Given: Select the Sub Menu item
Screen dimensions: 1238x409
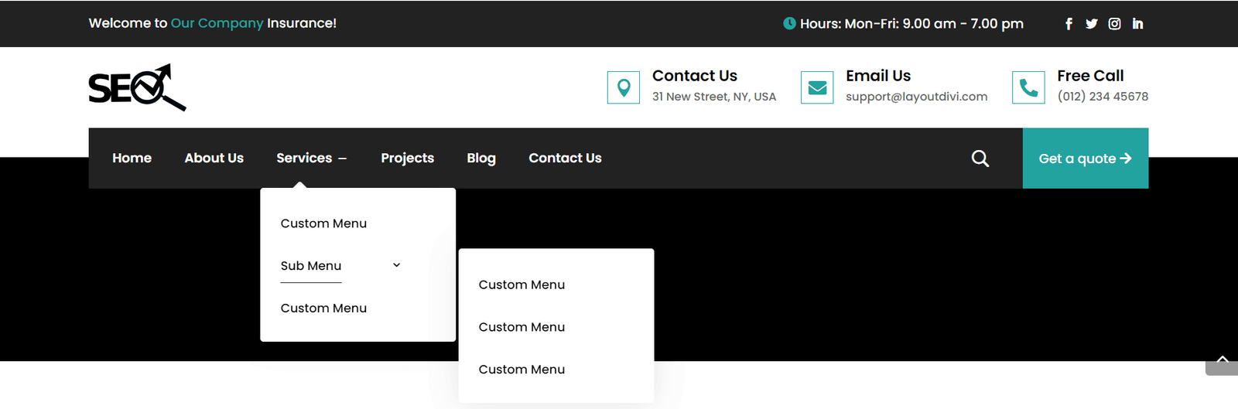Looking at the screenshot, I should click(x=311, y=266).
